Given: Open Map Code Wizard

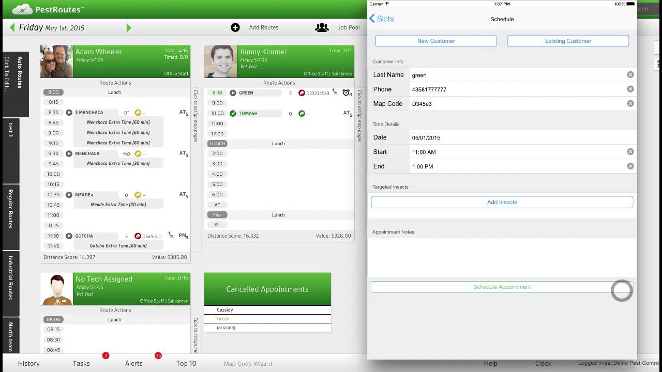Looking at the screenshot, I should [x=248, y=364].
